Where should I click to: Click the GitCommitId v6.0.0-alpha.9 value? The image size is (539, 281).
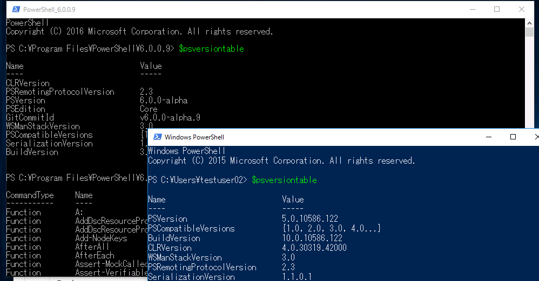(x=170, y=117)
